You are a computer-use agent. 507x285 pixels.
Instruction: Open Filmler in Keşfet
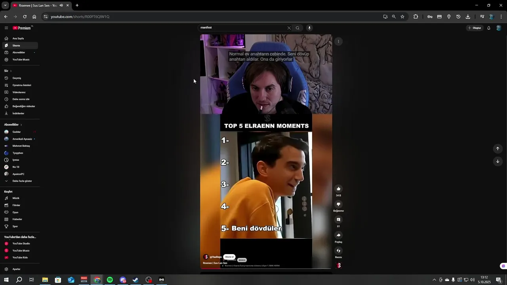(19, 205)
